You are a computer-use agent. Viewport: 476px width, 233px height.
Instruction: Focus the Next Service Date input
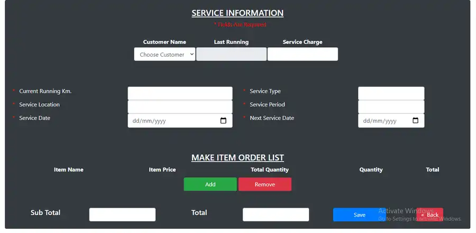(x=383, y=121)
